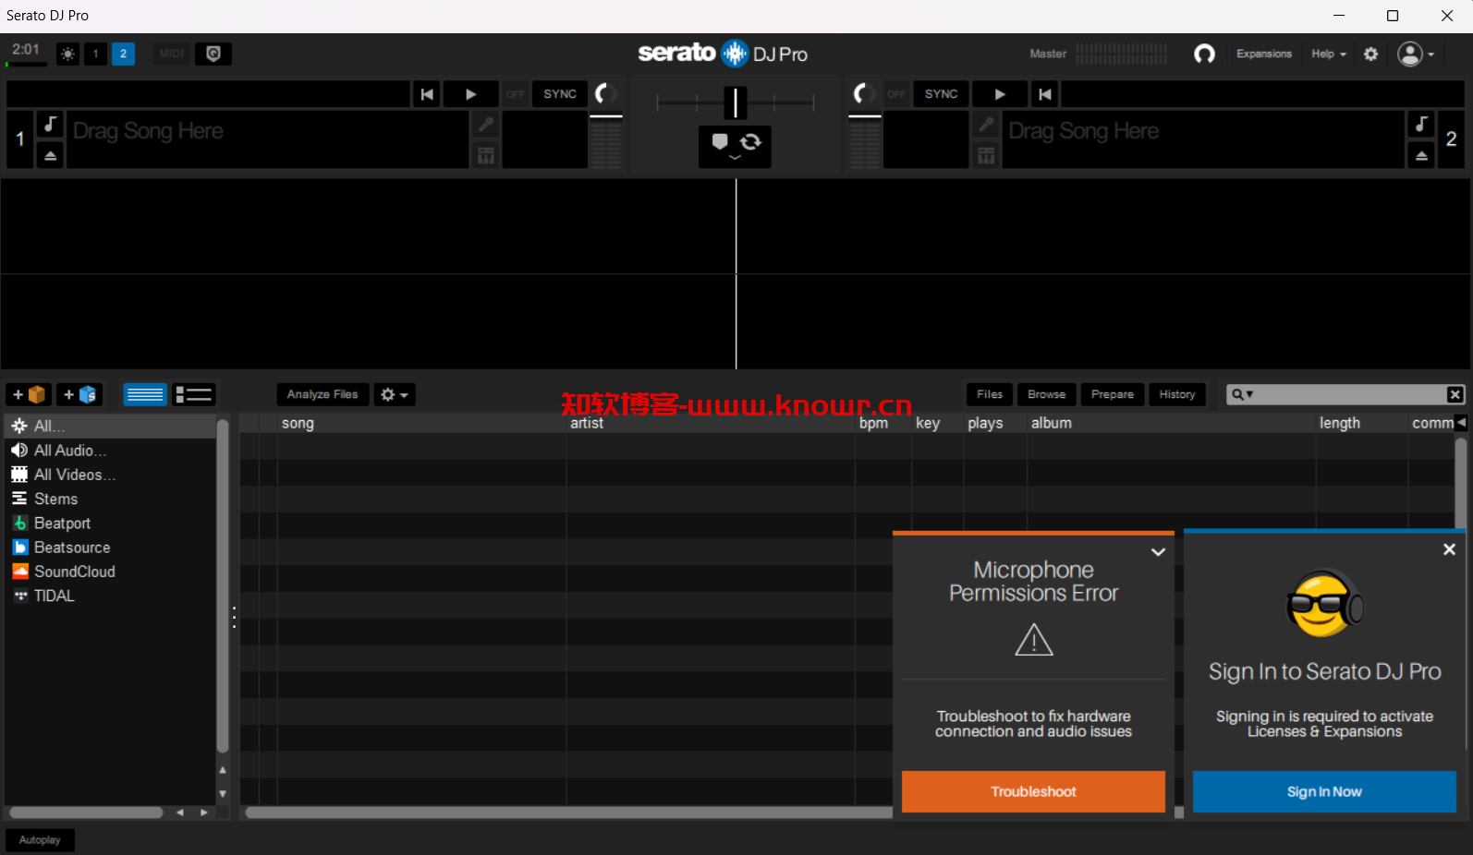This screenshot has height=855, width=1473.
Task: Click the Sign In Now button
Action: click(x=1324, y=791)
